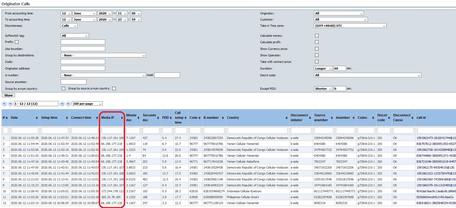Sort by Minute dur. column arrows
Screen dimensions: 456x208
click(x=138, y=118)
